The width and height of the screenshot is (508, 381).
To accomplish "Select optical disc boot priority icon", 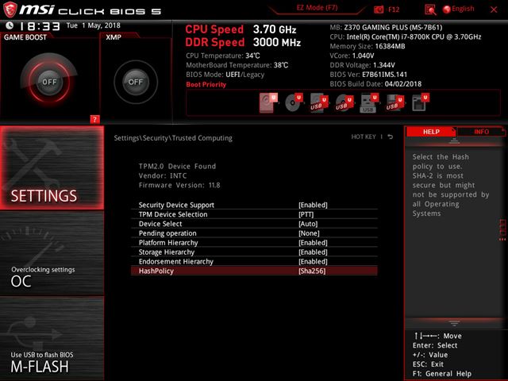I will click(x=293, y=102).
